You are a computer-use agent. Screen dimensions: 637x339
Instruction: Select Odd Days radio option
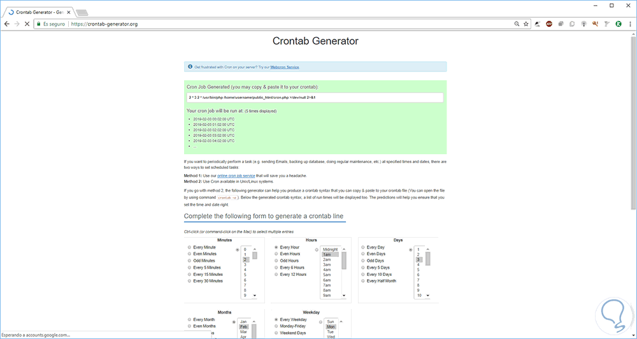tap(363, 261)
